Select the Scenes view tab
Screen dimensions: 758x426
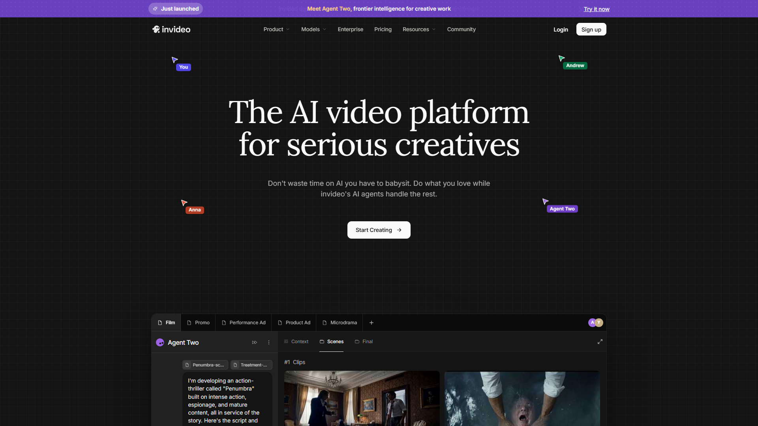[x=332, y=342]
